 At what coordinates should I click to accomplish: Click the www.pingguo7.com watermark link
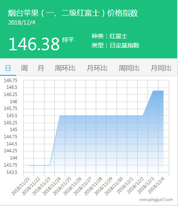pyautogui.click(x=156, y=200)
